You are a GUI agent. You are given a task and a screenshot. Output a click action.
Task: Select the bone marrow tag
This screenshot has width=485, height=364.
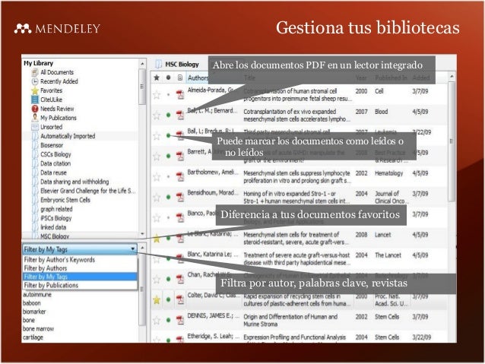tap(38, 329)
